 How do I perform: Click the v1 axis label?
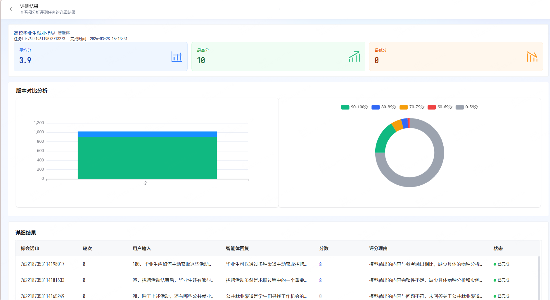coord(146,183)
